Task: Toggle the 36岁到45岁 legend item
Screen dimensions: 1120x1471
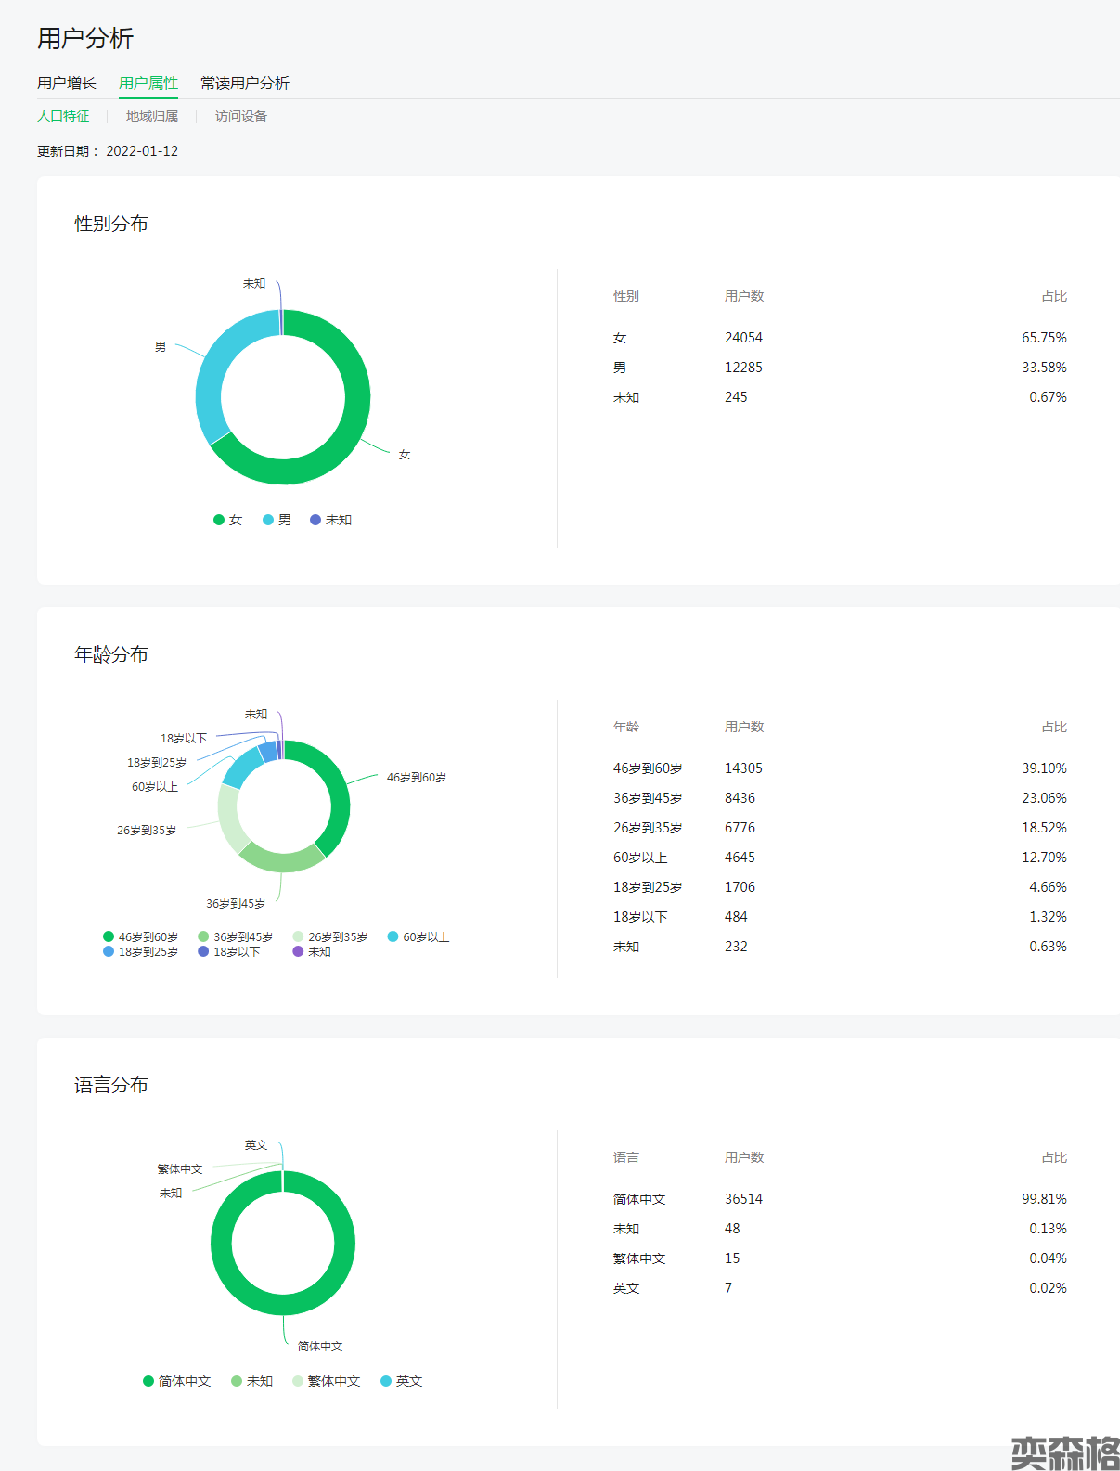Action: point(236,937)
